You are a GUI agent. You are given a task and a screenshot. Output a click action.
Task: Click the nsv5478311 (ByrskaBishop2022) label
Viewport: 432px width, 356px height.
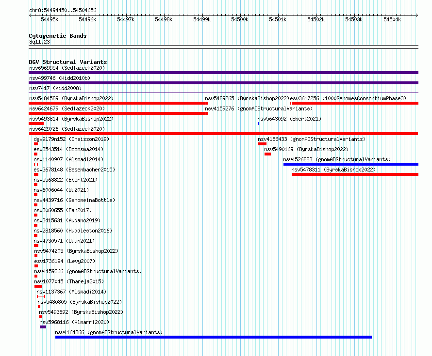coord(333,170)
